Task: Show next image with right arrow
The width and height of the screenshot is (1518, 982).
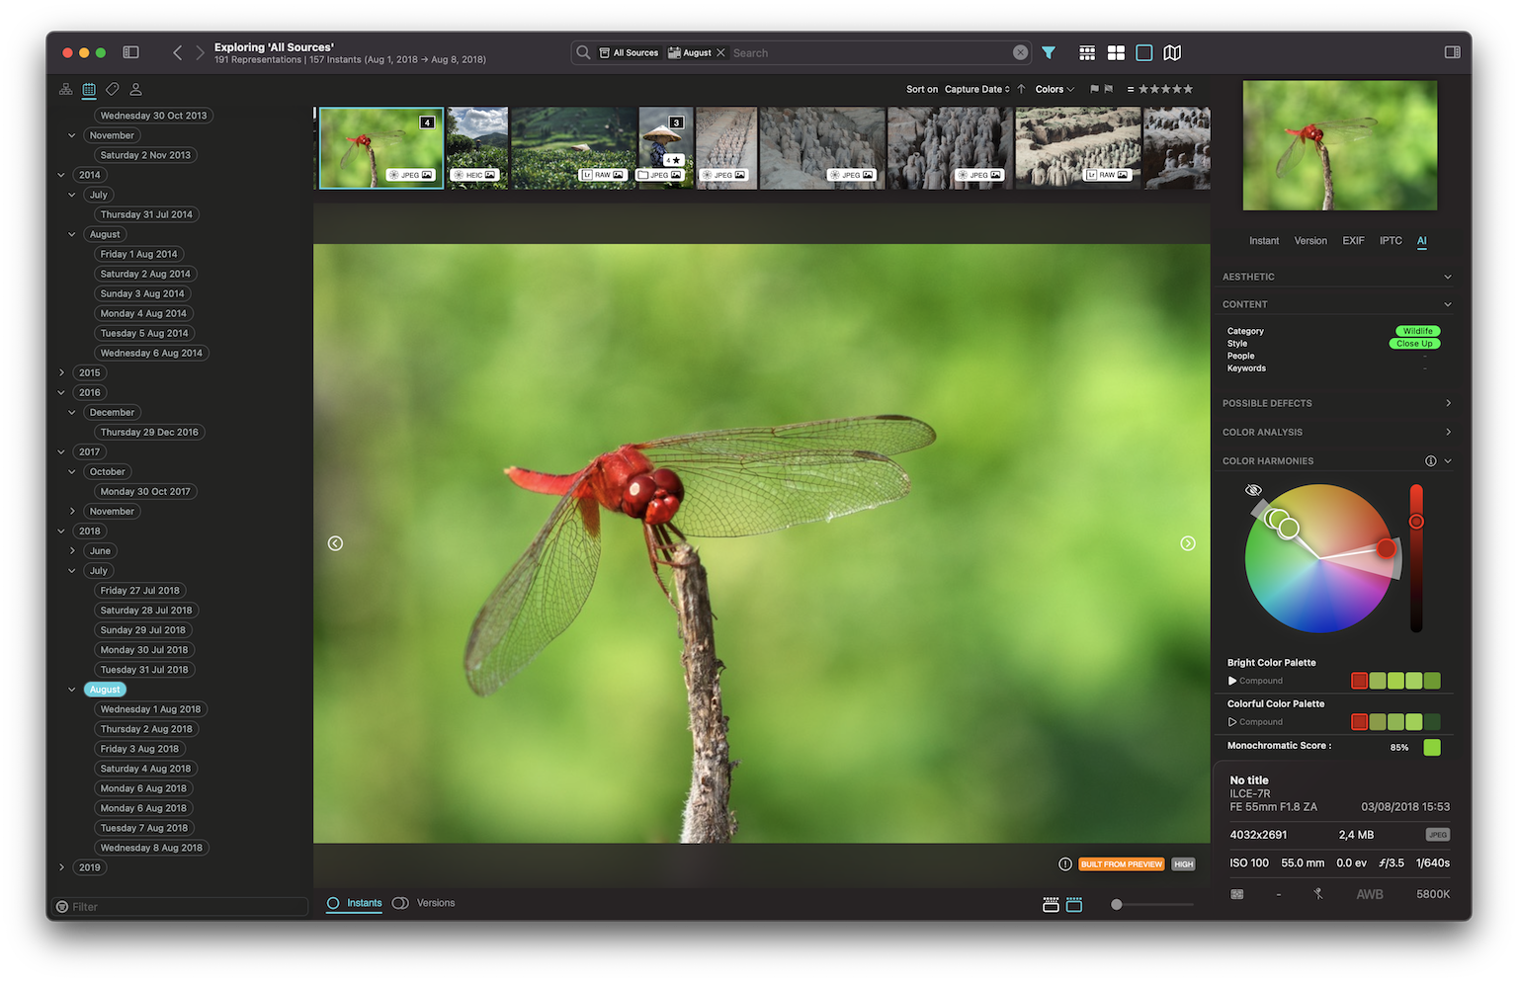Action: point(1188,543)
